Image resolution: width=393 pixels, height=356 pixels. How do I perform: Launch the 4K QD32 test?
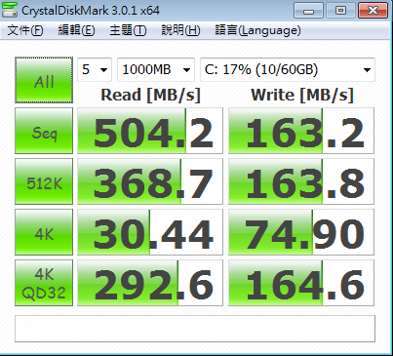44,283
